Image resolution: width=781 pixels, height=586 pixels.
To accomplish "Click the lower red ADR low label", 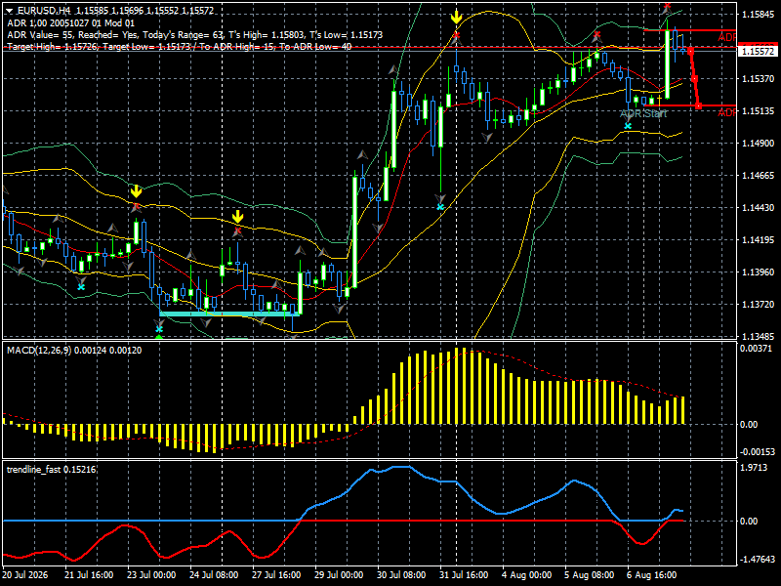I will [726, 112].
